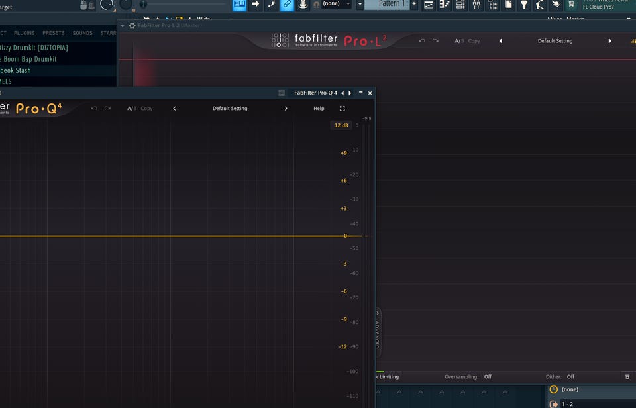Open mixer latency clock (none) selector
This screenshot has height=408, width=636.
(592, 389)
